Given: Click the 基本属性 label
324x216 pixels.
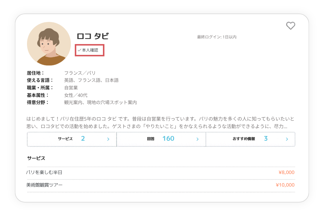Looking at the screenshot, I should pyautogui.click(x=38, y=95).
